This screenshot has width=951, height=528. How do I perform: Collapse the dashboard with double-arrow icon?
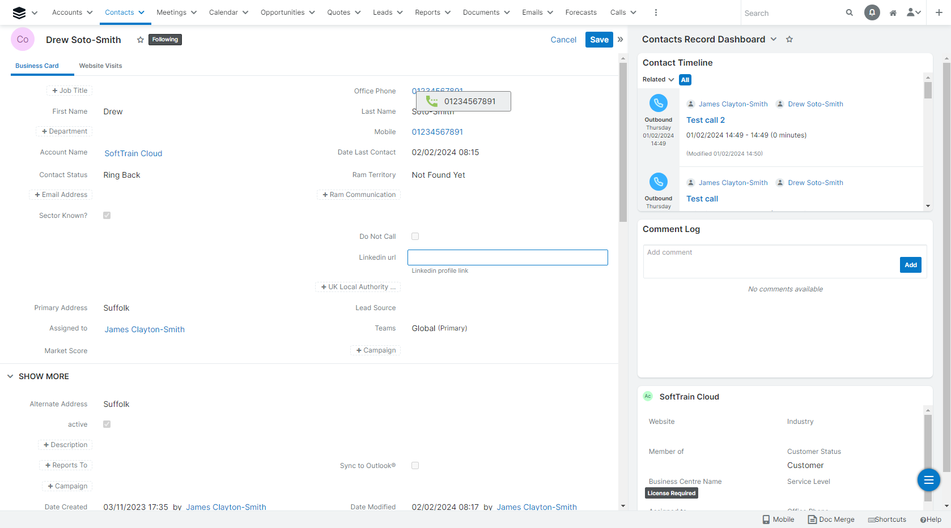point(620,40)
